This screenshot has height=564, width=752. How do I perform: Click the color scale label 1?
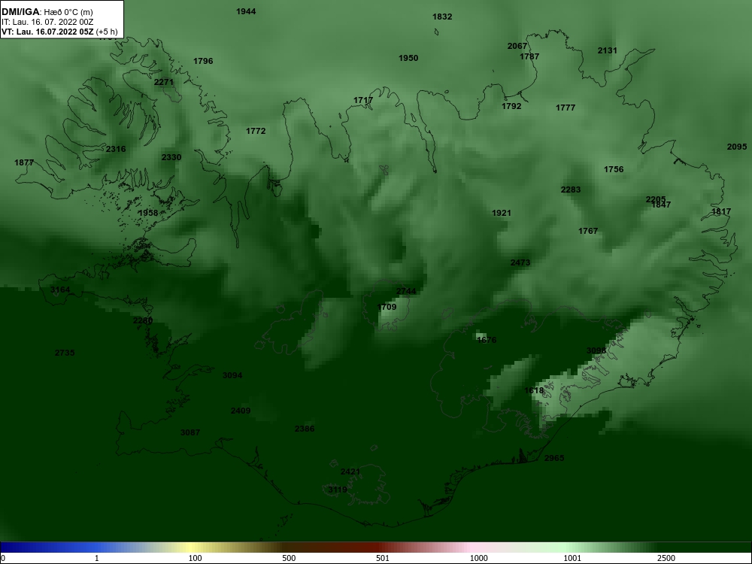tap(96, 558)
